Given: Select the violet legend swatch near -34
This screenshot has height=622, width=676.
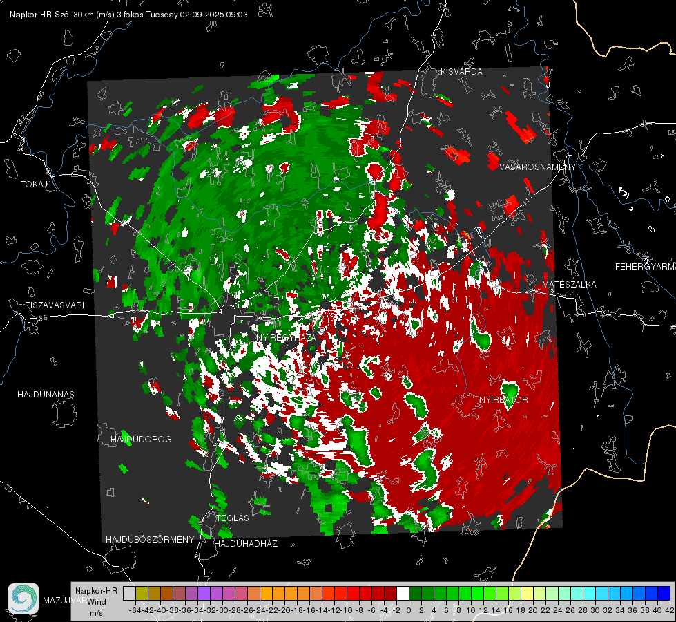Looking at the screenshot, I should pyautogui.click(x=204, y=593).
